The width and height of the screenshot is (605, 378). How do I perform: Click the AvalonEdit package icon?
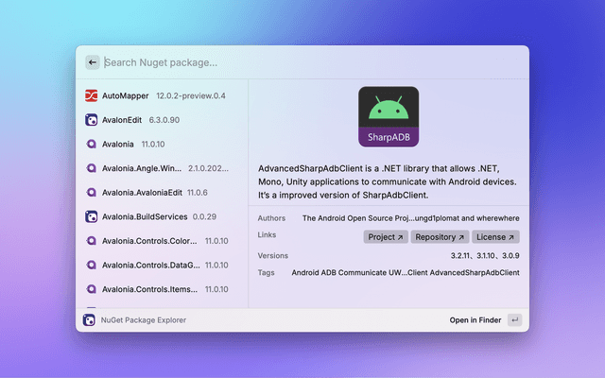[92, 121]
